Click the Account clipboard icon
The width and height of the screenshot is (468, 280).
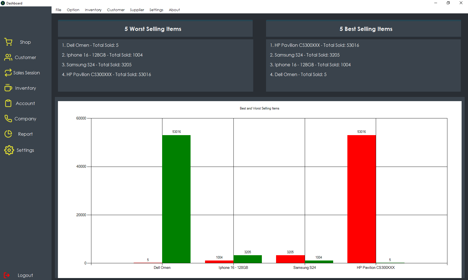(8, 103)
